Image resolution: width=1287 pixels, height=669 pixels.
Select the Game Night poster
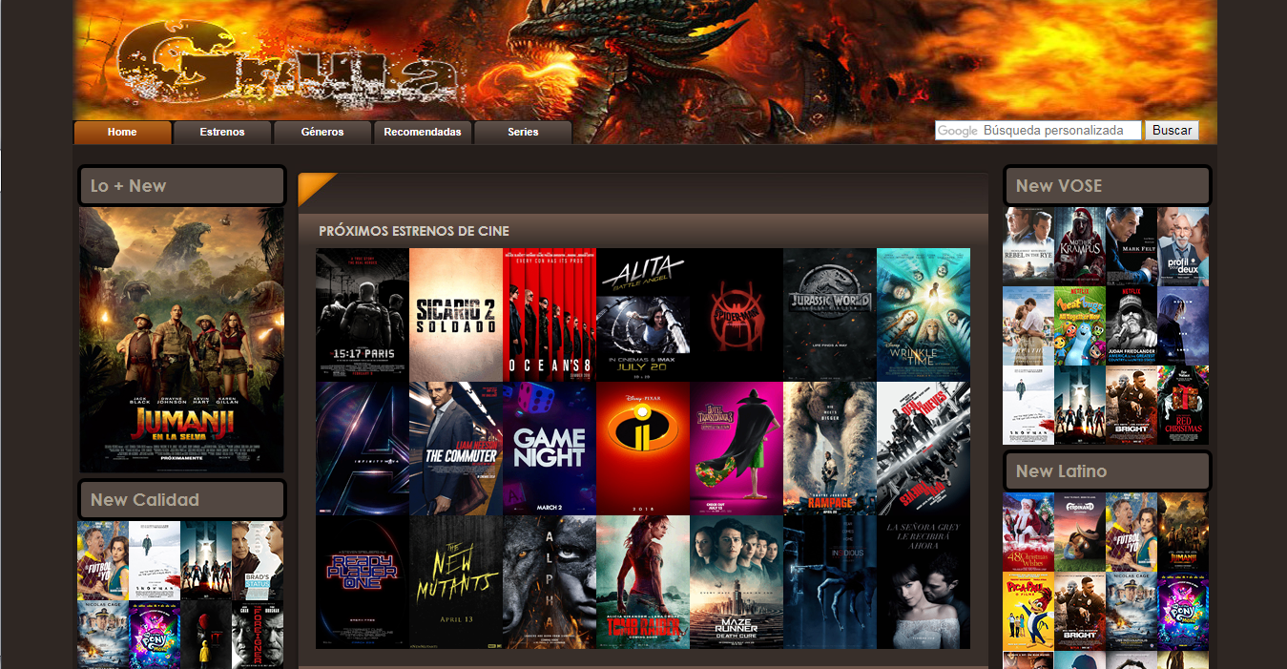point(550,449)
